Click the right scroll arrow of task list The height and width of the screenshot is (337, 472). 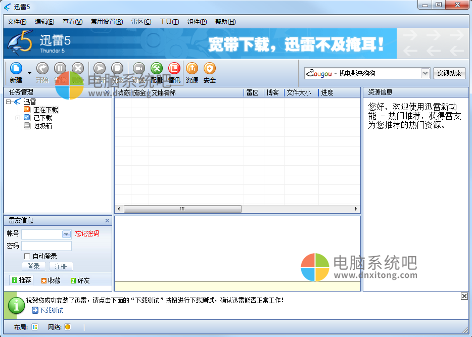pos(356,209)
